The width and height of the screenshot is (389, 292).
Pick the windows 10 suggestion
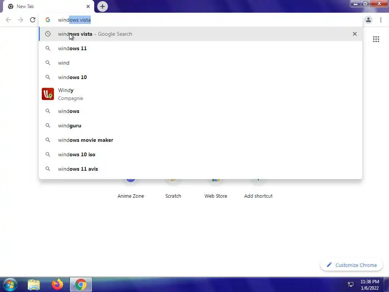coord(201,77)
